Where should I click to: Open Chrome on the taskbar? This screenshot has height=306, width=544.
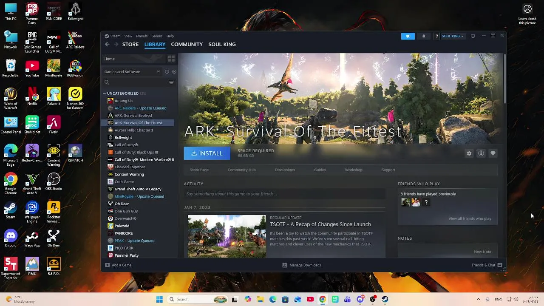323,299
